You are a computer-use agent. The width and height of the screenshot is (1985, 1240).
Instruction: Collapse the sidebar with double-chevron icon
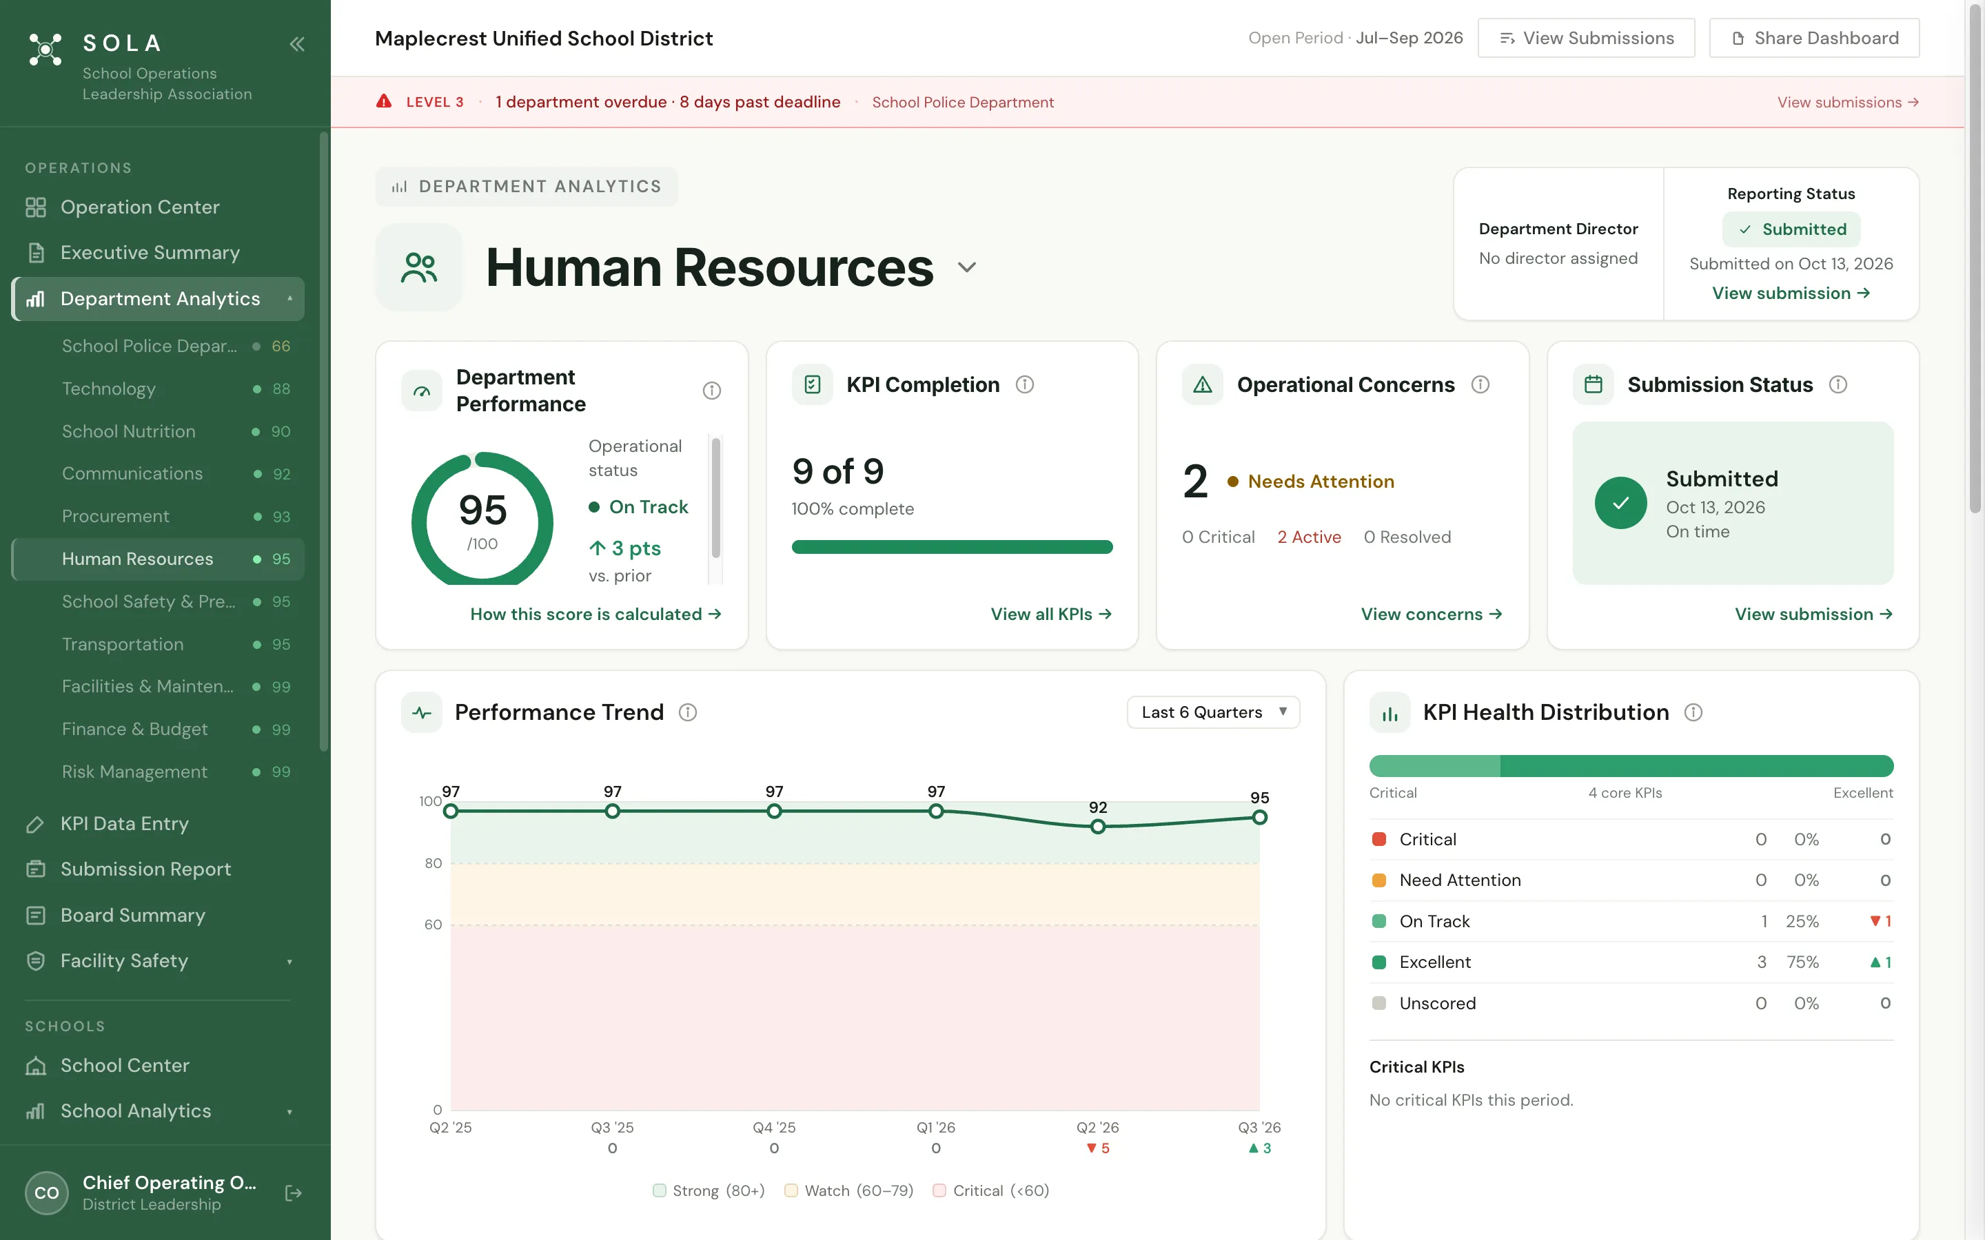297,44
